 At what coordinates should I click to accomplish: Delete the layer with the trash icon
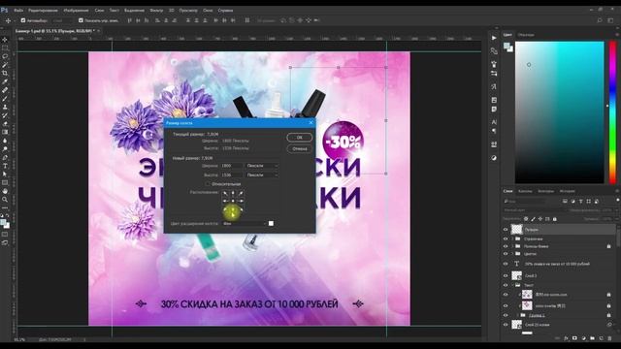(610, 338)
